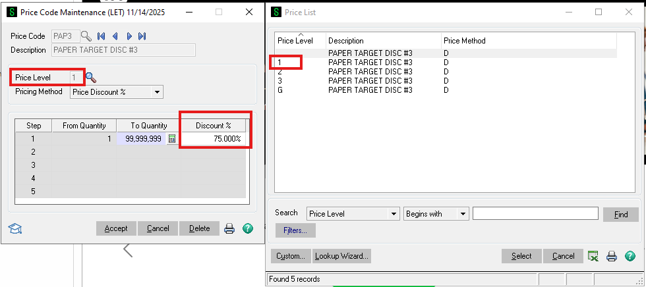
Task: Click the graduation cap icon in Price Code Maintenance
Action: coord(13,228)
